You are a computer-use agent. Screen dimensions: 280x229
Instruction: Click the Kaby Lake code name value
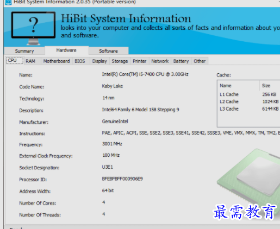(113, 86)
